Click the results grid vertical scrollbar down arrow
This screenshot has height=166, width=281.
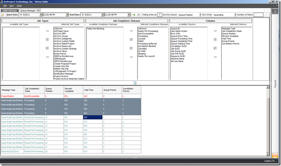click(268, 154)
